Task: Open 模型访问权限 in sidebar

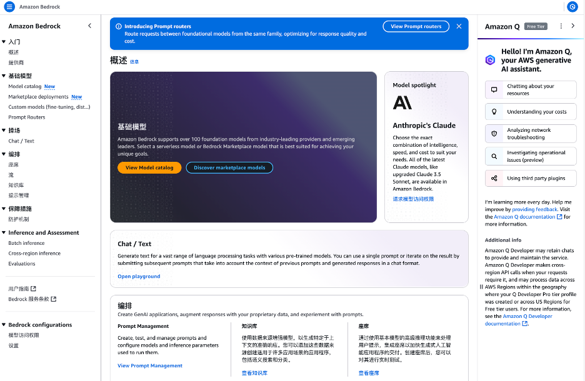Action: [24, 335]
